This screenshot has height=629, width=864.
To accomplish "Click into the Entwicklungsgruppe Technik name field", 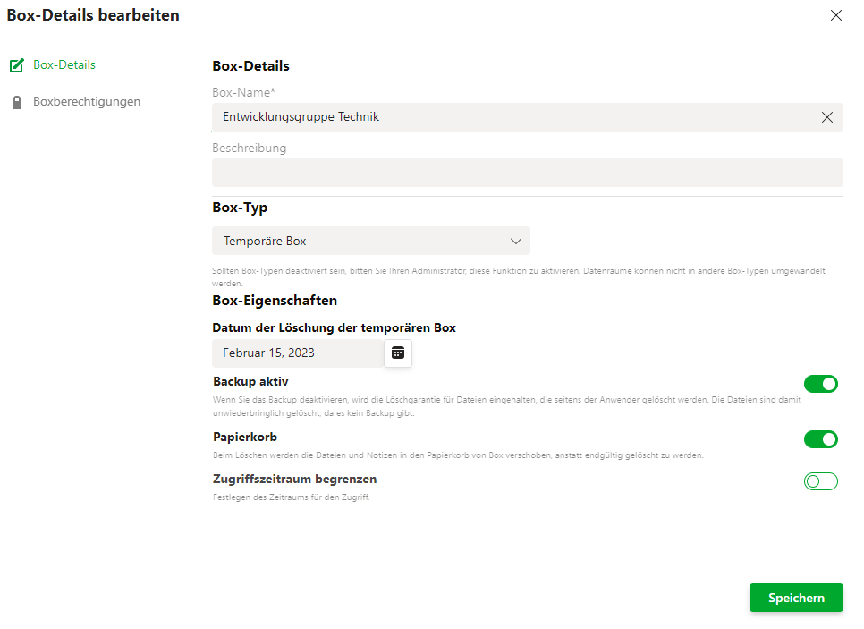I will point(528,117).
